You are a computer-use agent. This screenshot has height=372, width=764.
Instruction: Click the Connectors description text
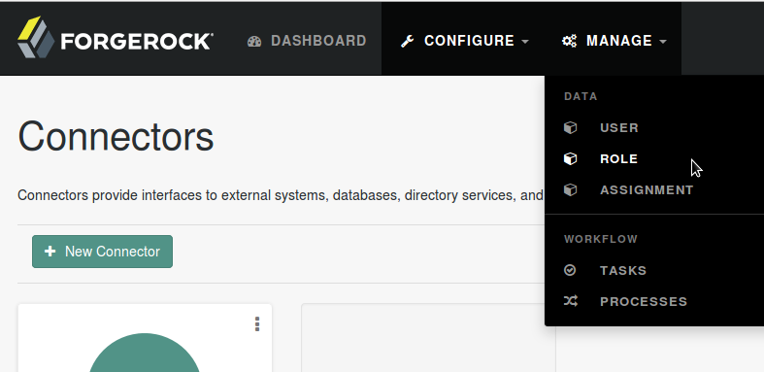coord(281,195)
